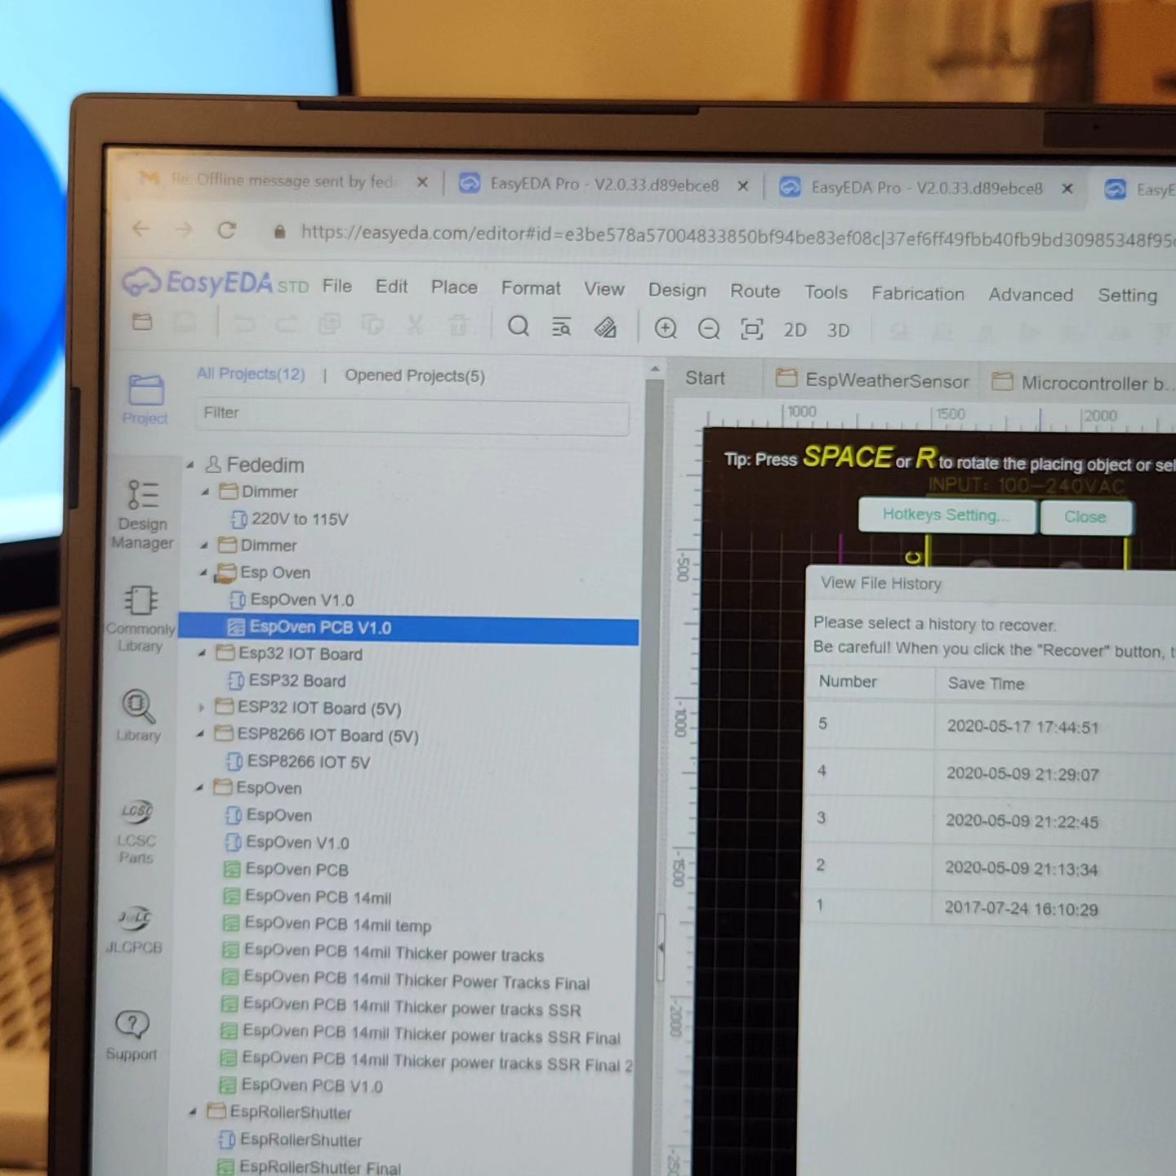The image size is (1176, 1176).
Task: Open the Support panel
Action: [x=131, y=1035]
